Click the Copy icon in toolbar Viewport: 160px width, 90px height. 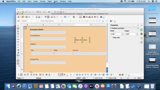point(54,17)
